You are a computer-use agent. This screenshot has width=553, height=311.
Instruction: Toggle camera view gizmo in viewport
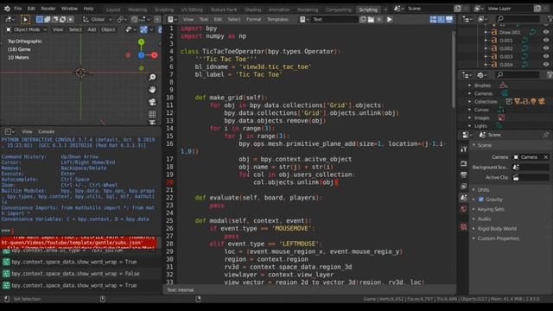click(152, 102)
